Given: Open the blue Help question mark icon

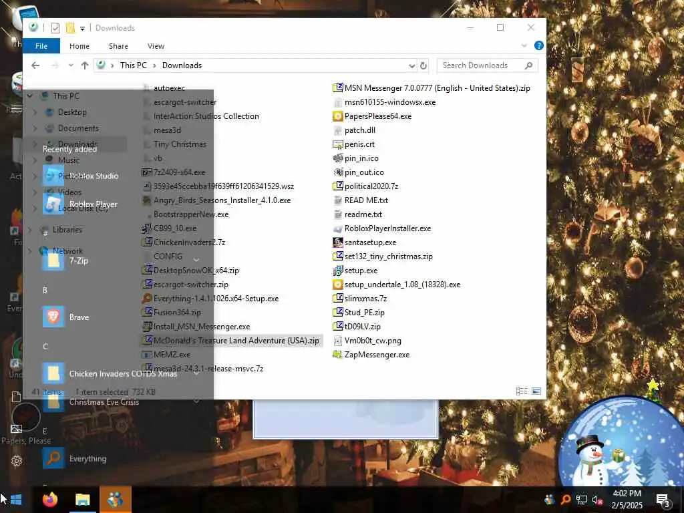Looking at the screenshot, I should pos(539,45).
